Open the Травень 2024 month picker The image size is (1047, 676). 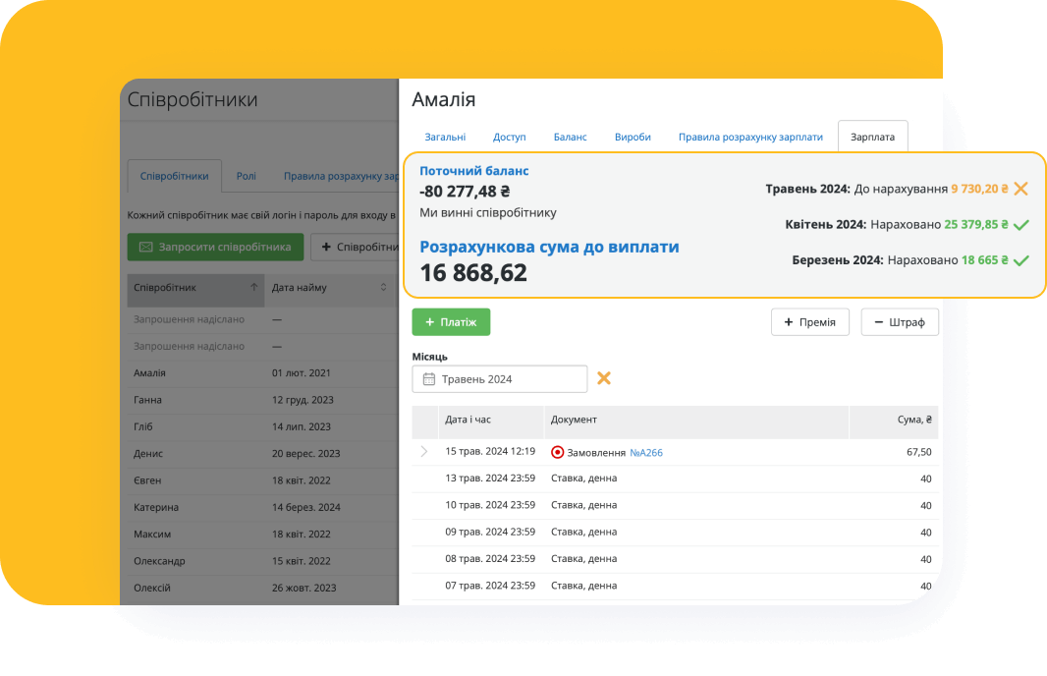coord(499,379)
